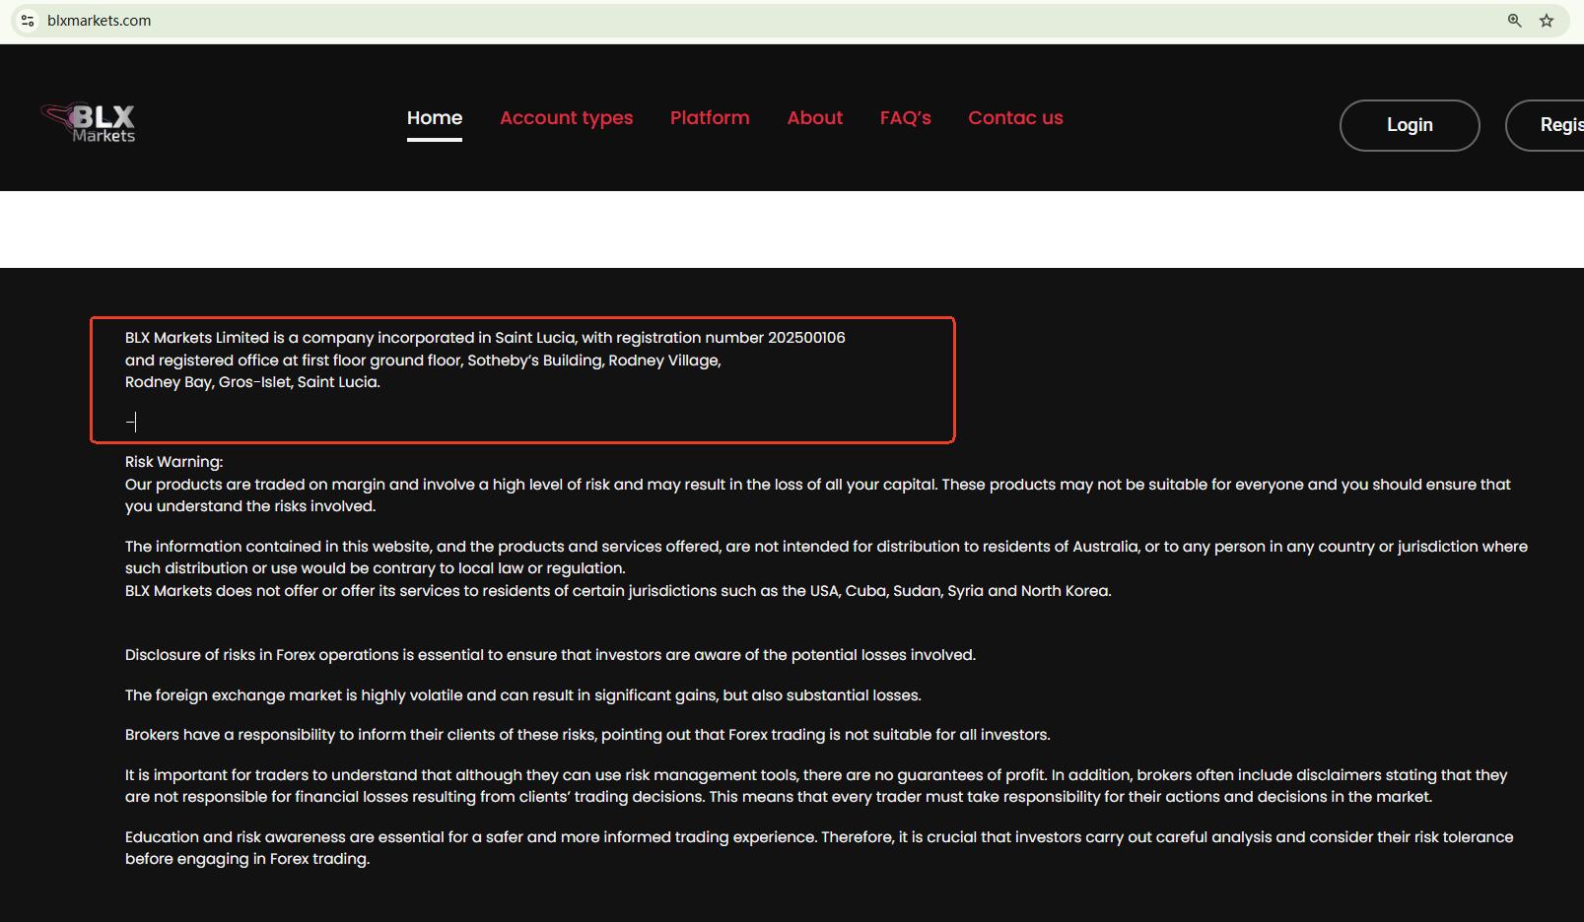The height and width of the screenshot is (922, 1584).
Task: Click the zoom magnifier icon in address bar
Action: 1514,21
